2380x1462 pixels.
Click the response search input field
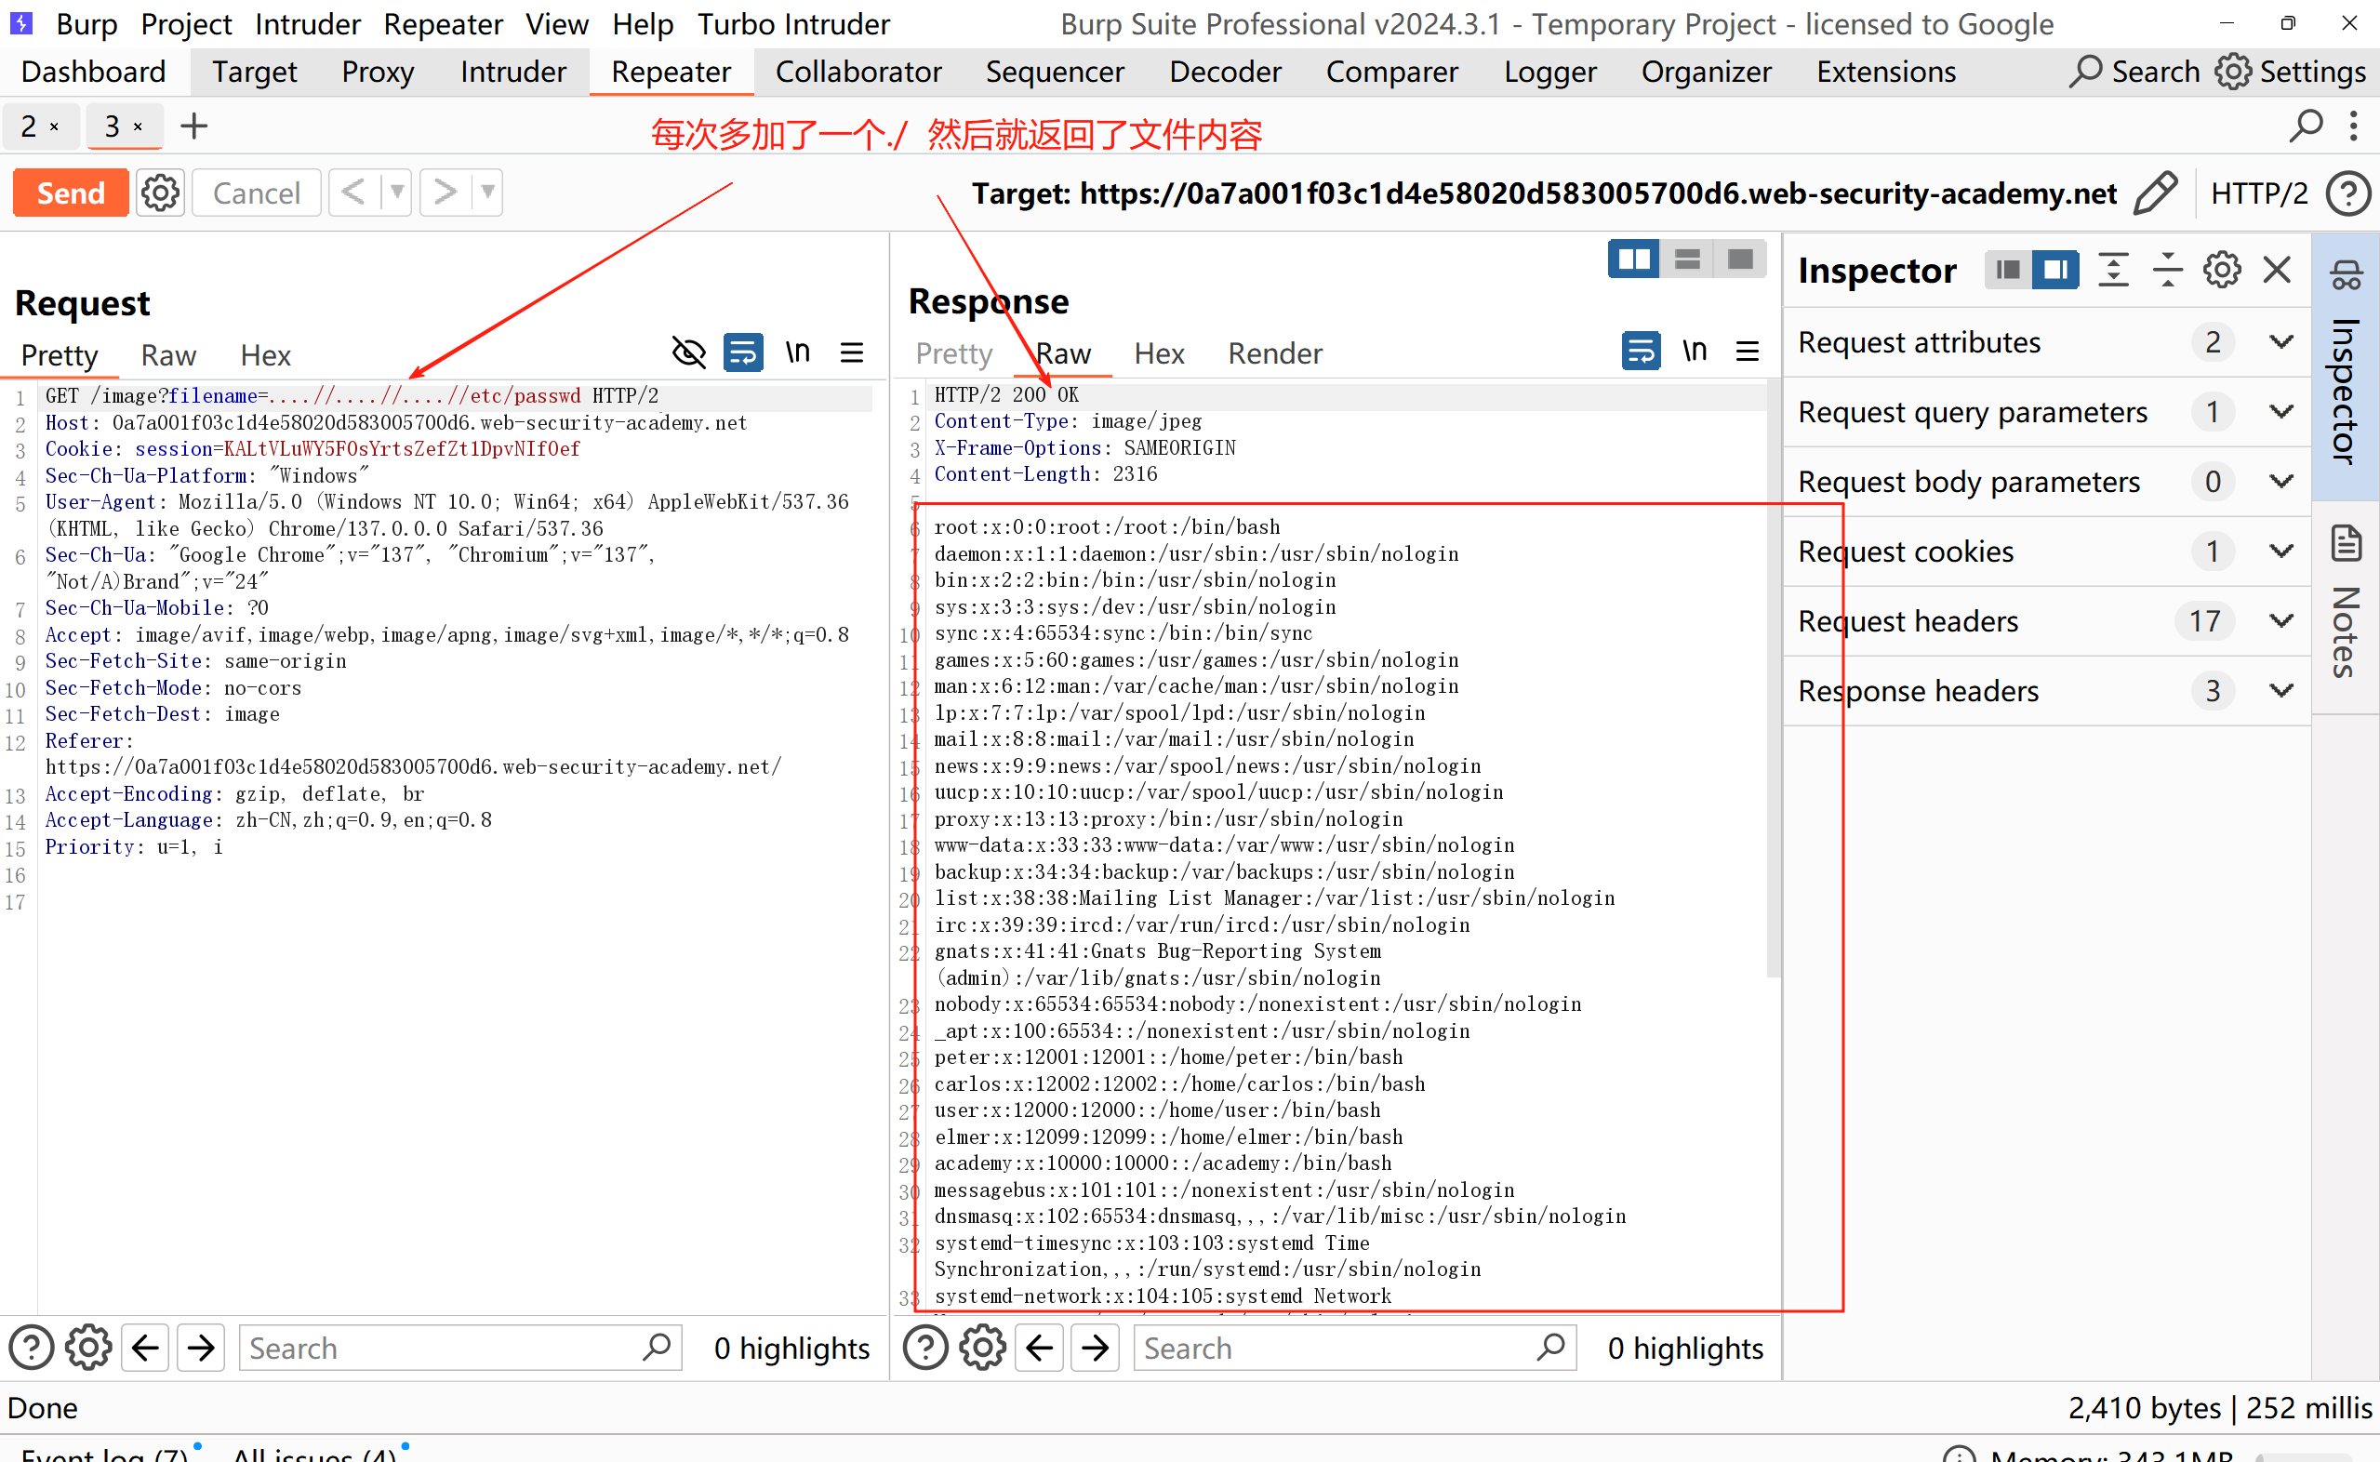pyautogui.click(x=1334, y=1348)
